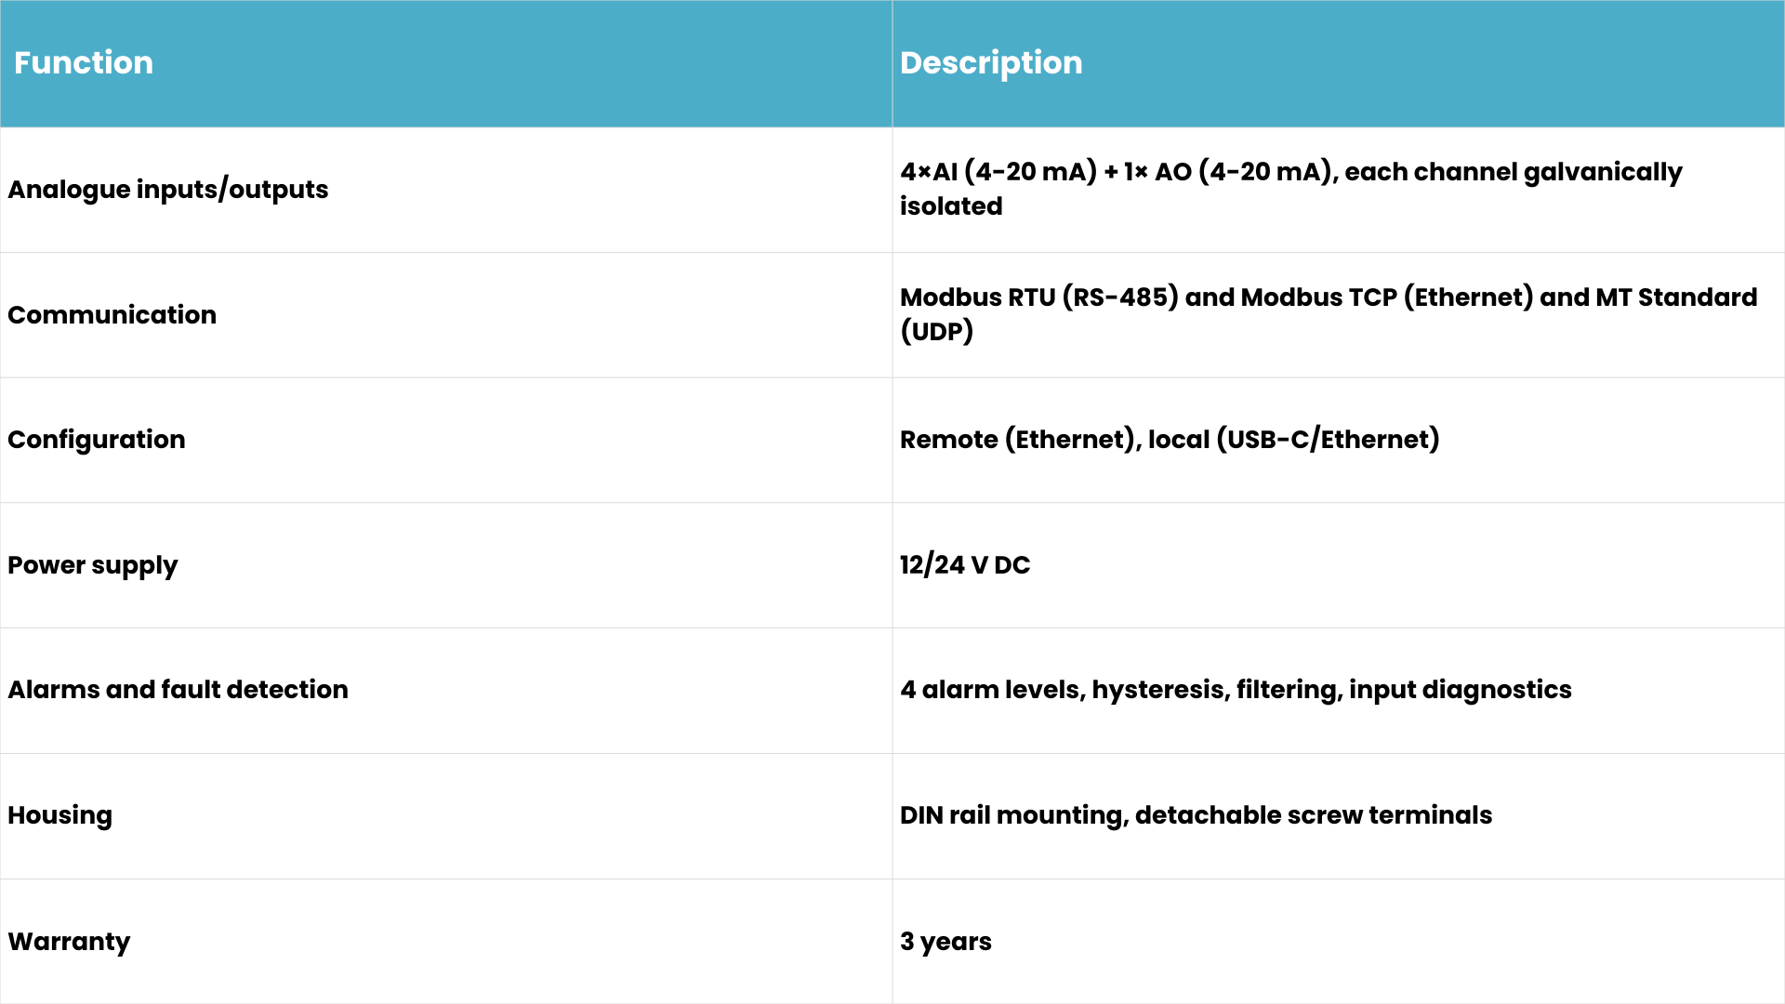
Task: Click the (UDP) text in Communication description
Action: (x=937, y=332)
